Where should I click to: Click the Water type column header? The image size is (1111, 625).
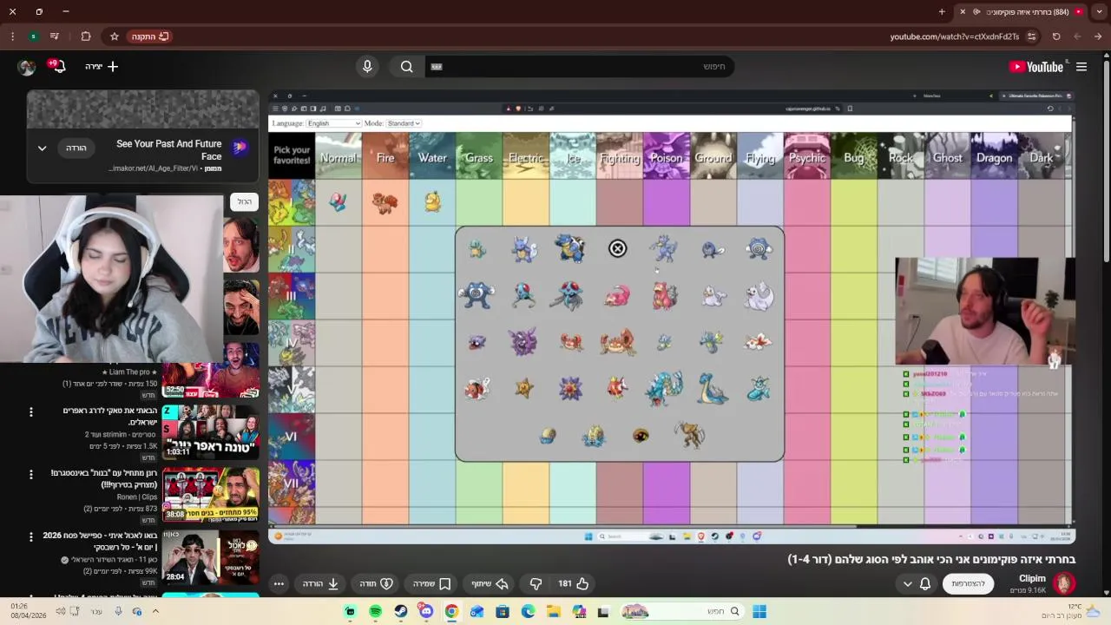[432, 156]
